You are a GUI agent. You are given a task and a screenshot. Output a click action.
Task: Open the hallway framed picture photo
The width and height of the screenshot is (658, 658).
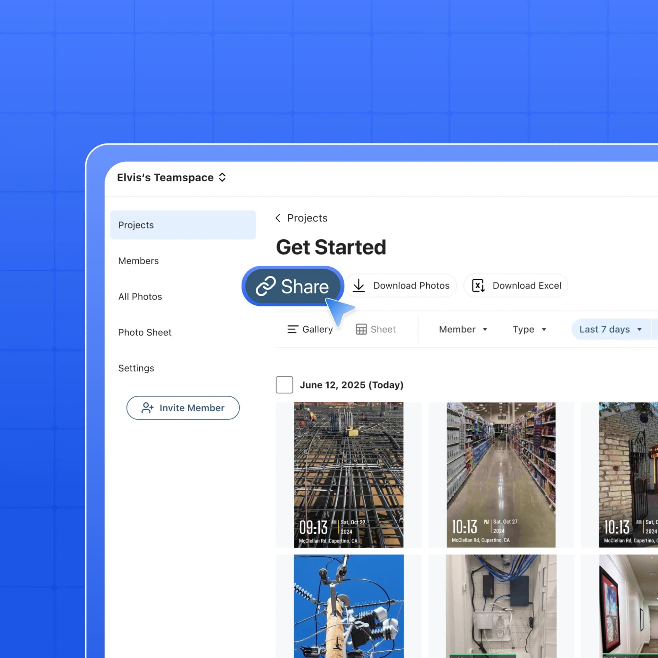pyautogui.click(x=629, y=606)
